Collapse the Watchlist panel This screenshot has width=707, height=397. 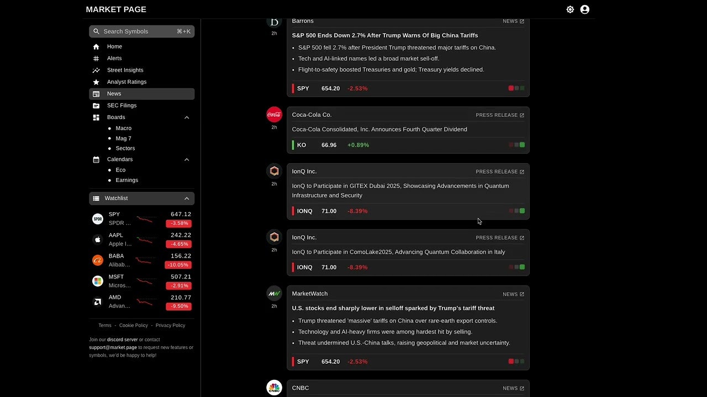(187, 198)
